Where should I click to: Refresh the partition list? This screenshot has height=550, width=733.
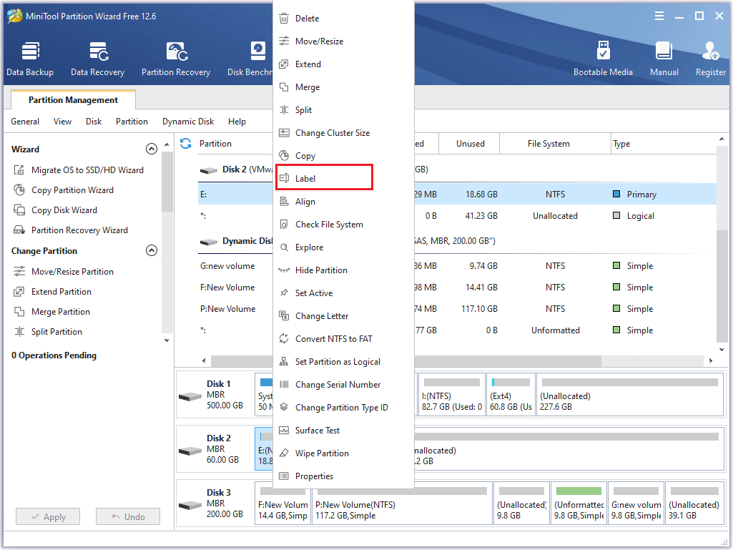(185, 143)
